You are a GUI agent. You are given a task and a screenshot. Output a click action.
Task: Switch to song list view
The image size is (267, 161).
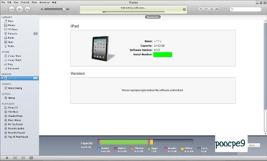tap(201, 9)
